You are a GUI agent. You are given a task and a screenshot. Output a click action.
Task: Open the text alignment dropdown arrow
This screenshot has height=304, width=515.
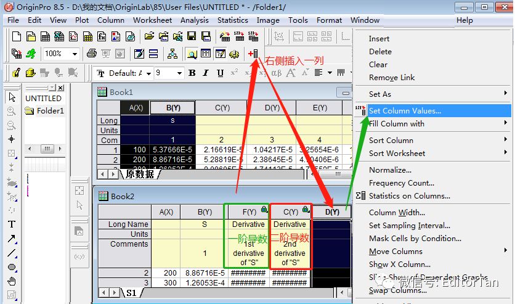[330, 73]
